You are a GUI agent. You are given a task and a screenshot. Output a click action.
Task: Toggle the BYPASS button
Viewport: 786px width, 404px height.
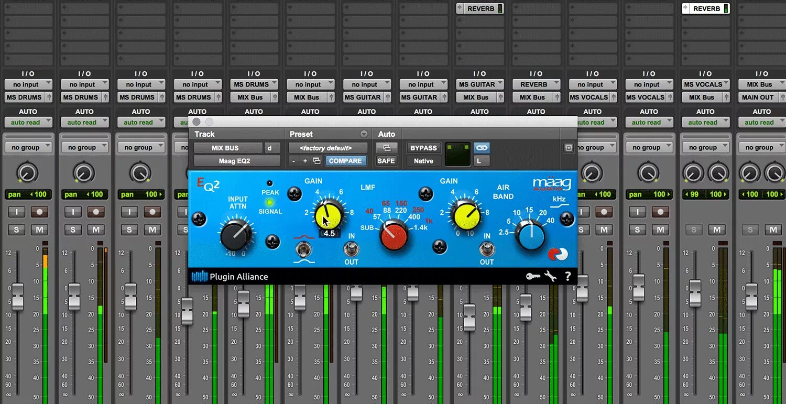(423, 148)
